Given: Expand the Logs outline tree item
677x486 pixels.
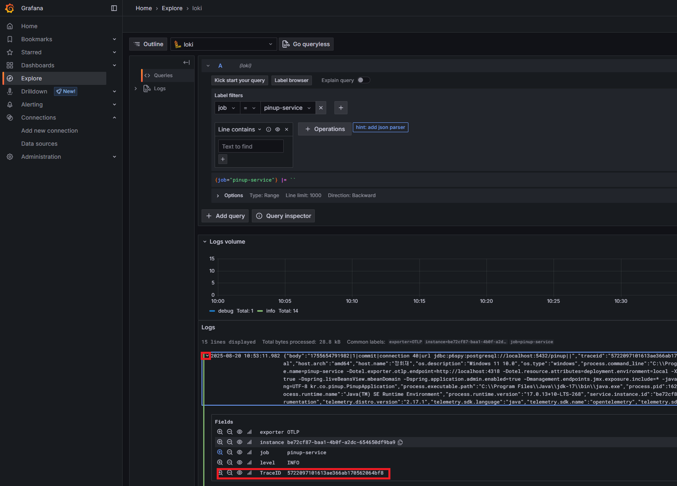Looking at the screenshot, I should 136,89.
